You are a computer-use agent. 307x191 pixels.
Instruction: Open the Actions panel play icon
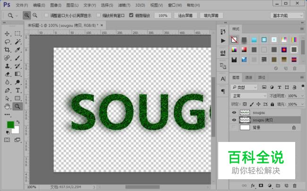(x=223, y=41)
